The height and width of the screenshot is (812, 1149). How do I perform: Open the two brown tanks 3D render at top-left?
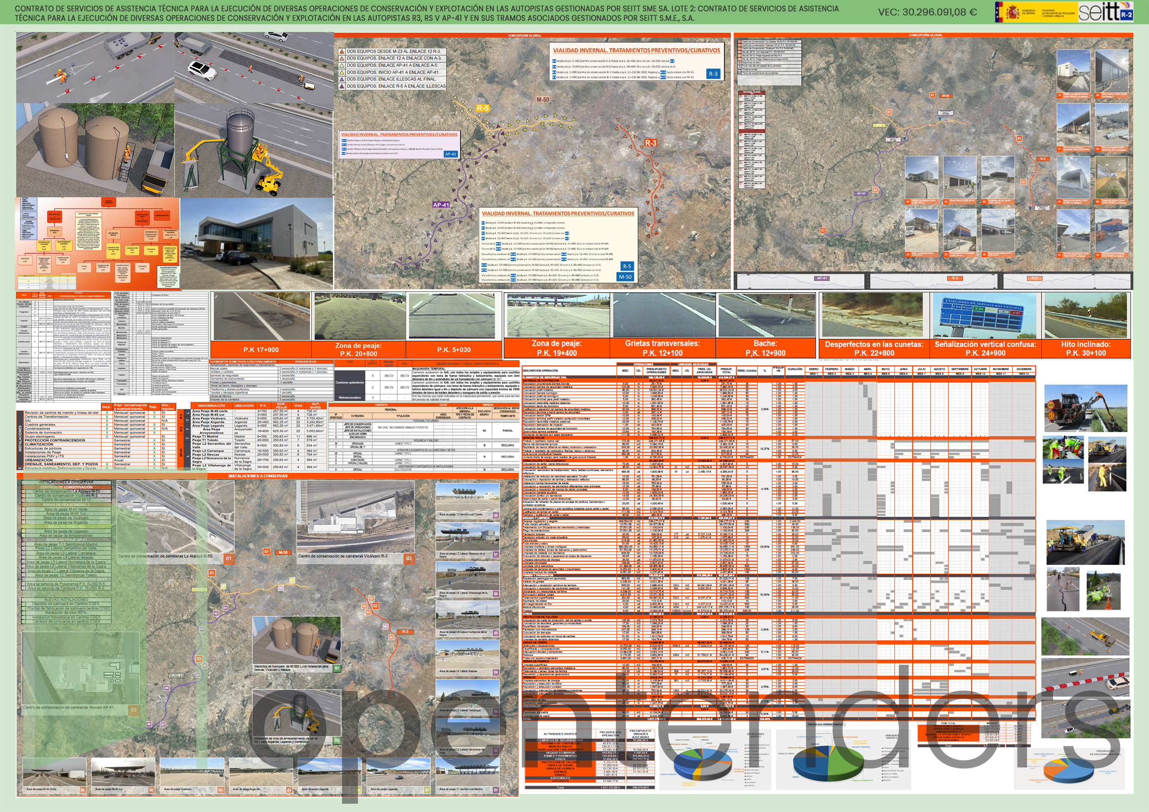[95, 150]
